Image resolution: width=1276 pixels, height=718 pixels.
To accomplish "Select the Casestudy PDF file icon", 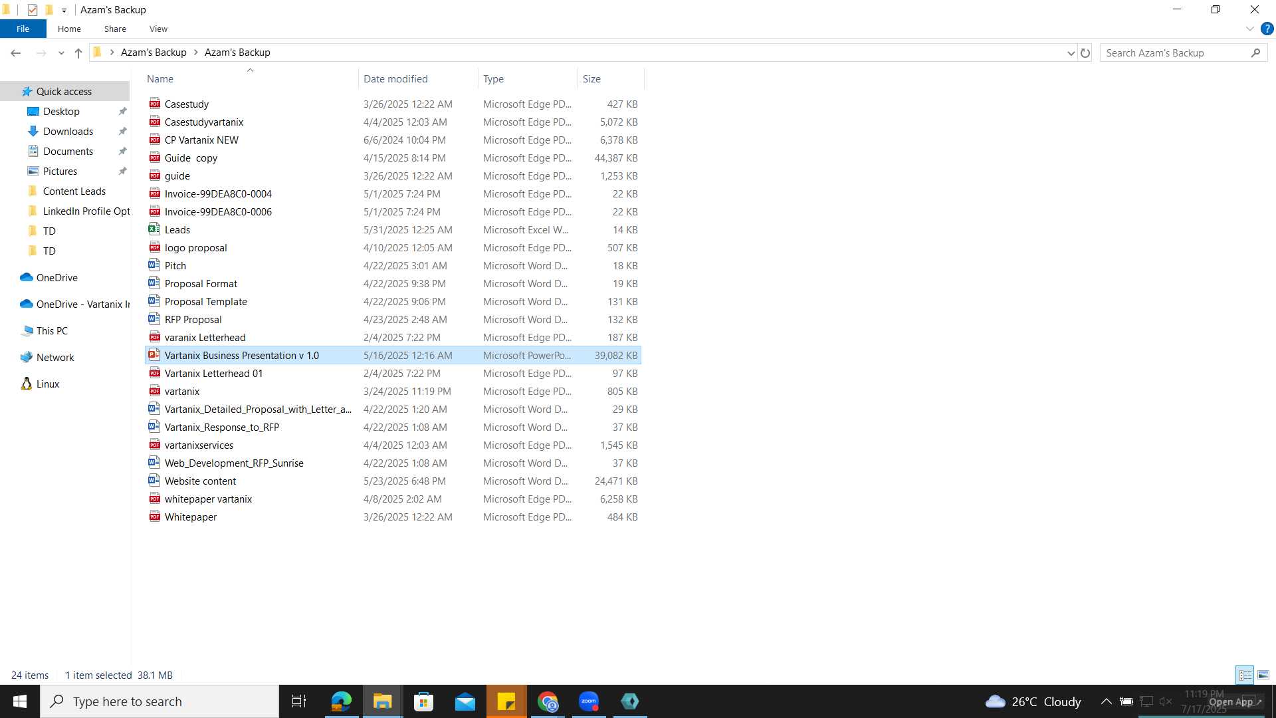I will [155, 104].
